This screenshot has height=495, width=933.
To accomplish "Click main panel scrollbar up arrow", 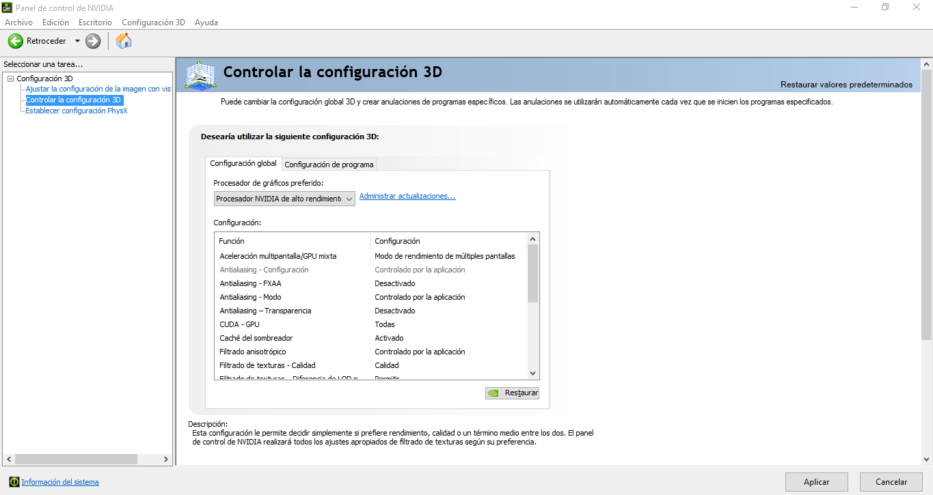I will (927, 63).
